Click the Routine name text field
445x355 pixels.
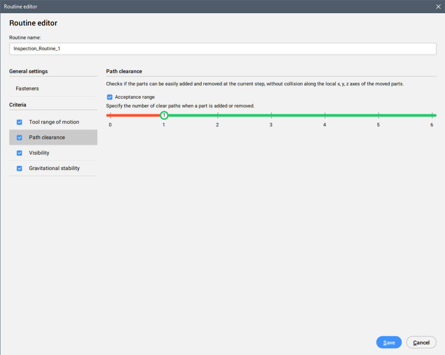click(x=222, y=49)
